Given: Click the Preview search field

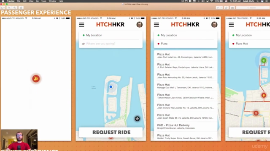Looking at the screenshot, I should tap(253, 8).
